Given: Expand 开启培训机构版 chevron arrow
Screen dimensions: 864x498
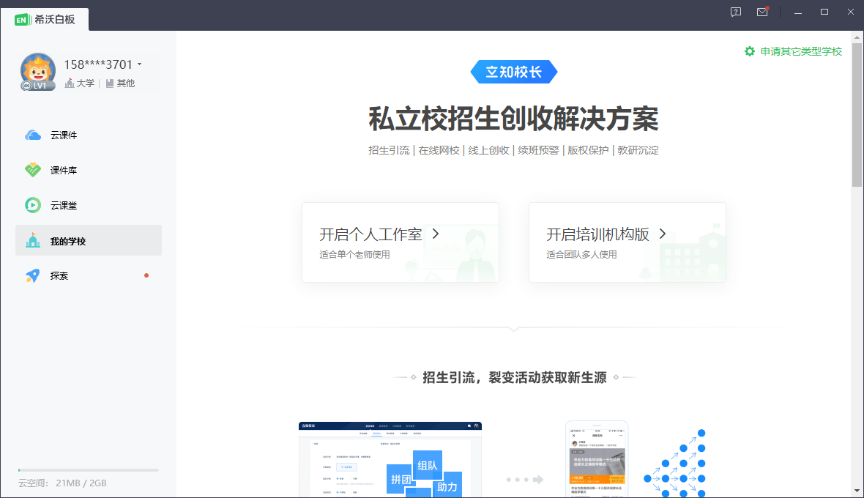Looking at the screenshot, I should pos(663,234).
